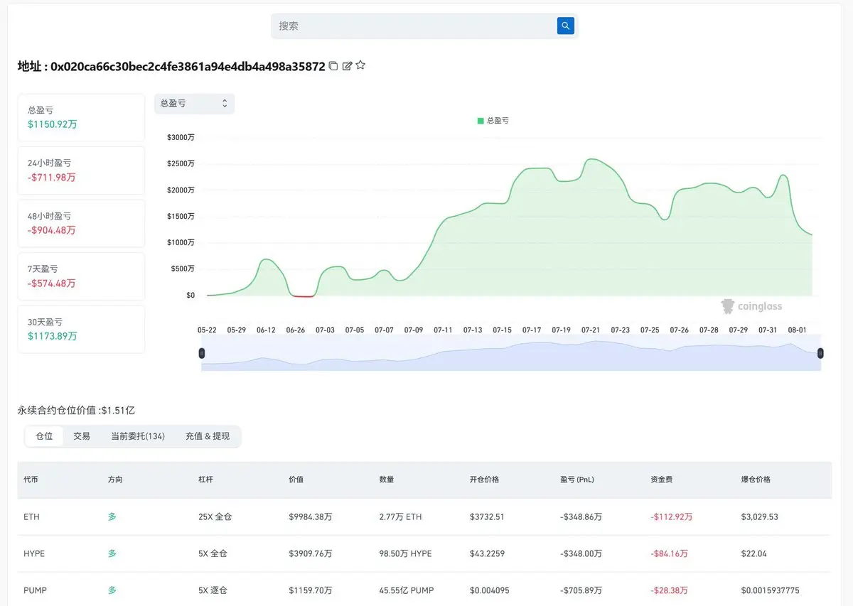This screenshot has width=853, height=606.
Task: Open the 总盈亏 chart metric dropdown
Action: pos(194,104)
